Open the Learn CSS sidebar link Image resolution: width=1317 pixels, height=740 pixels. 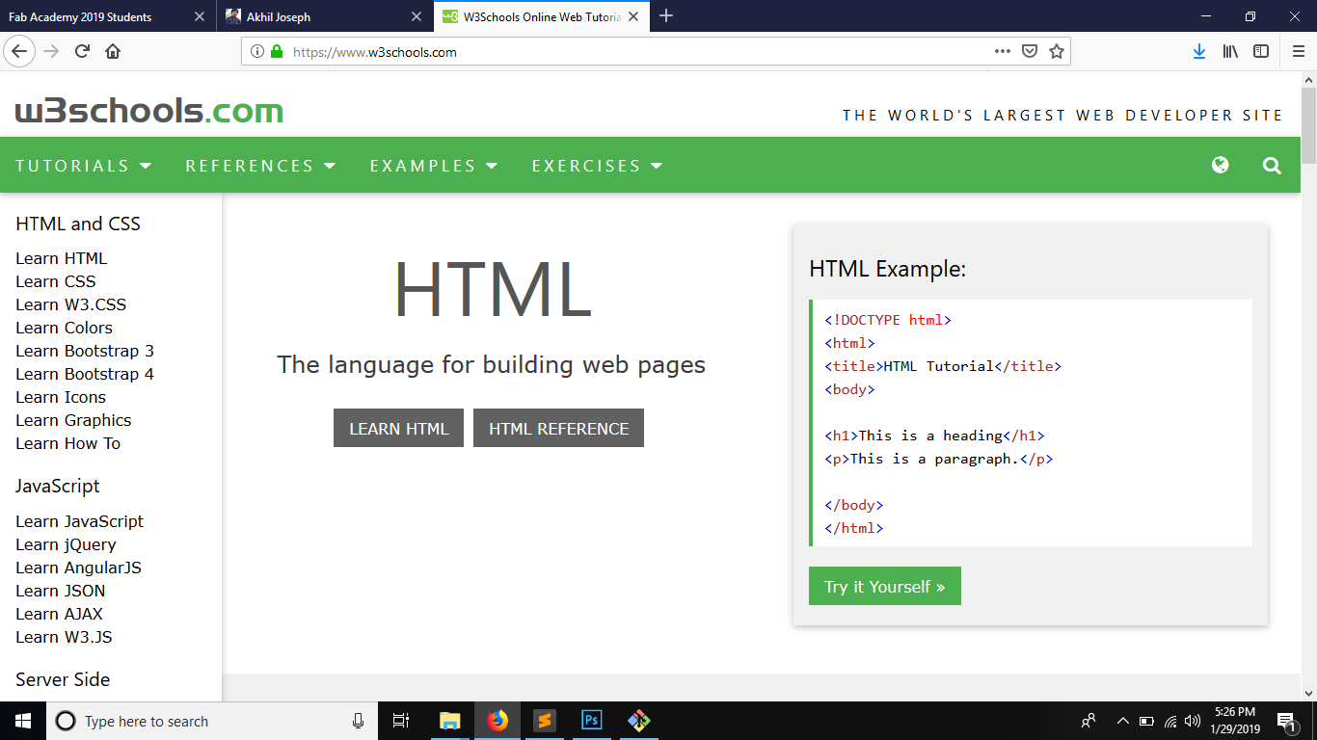tap(56, 281)
